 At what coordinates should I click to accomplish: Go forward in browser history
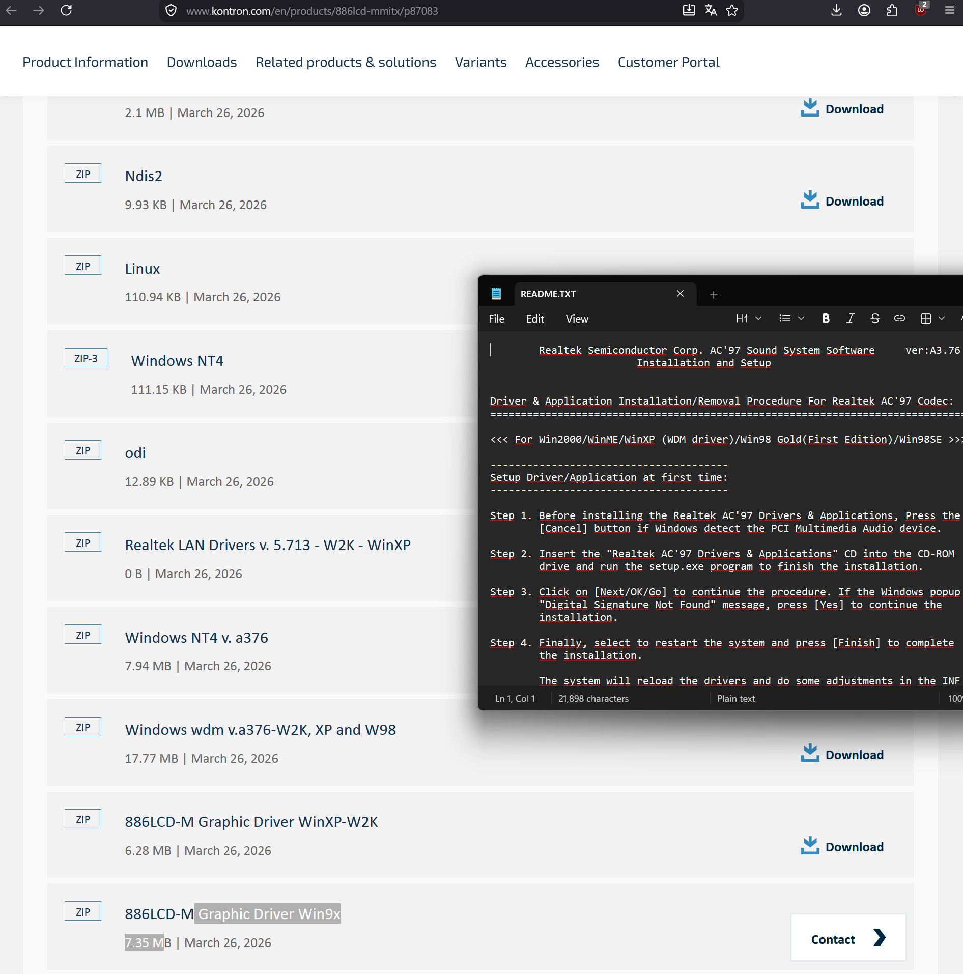39,11
